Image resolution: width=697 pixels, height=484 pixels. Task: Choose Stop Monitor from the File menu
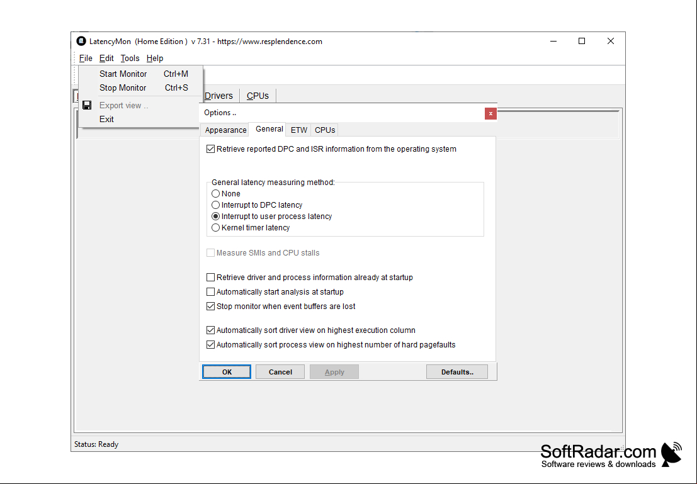pos(141,87)
